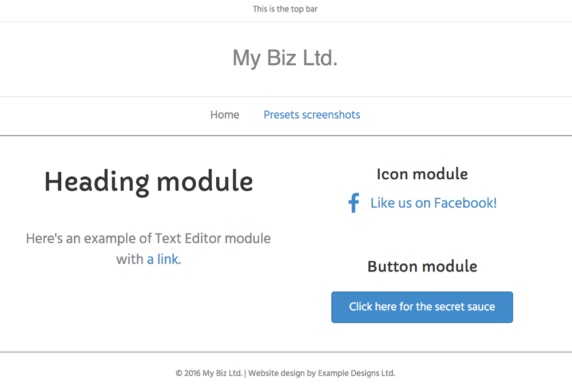This screenshot has height=386, width=572.
Task: Click the thin line under the top bar
Action: point(286,22)
